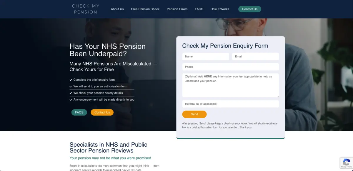Open the About Us menu item
This screenshot has width=353, height=171.
point(117,9)
